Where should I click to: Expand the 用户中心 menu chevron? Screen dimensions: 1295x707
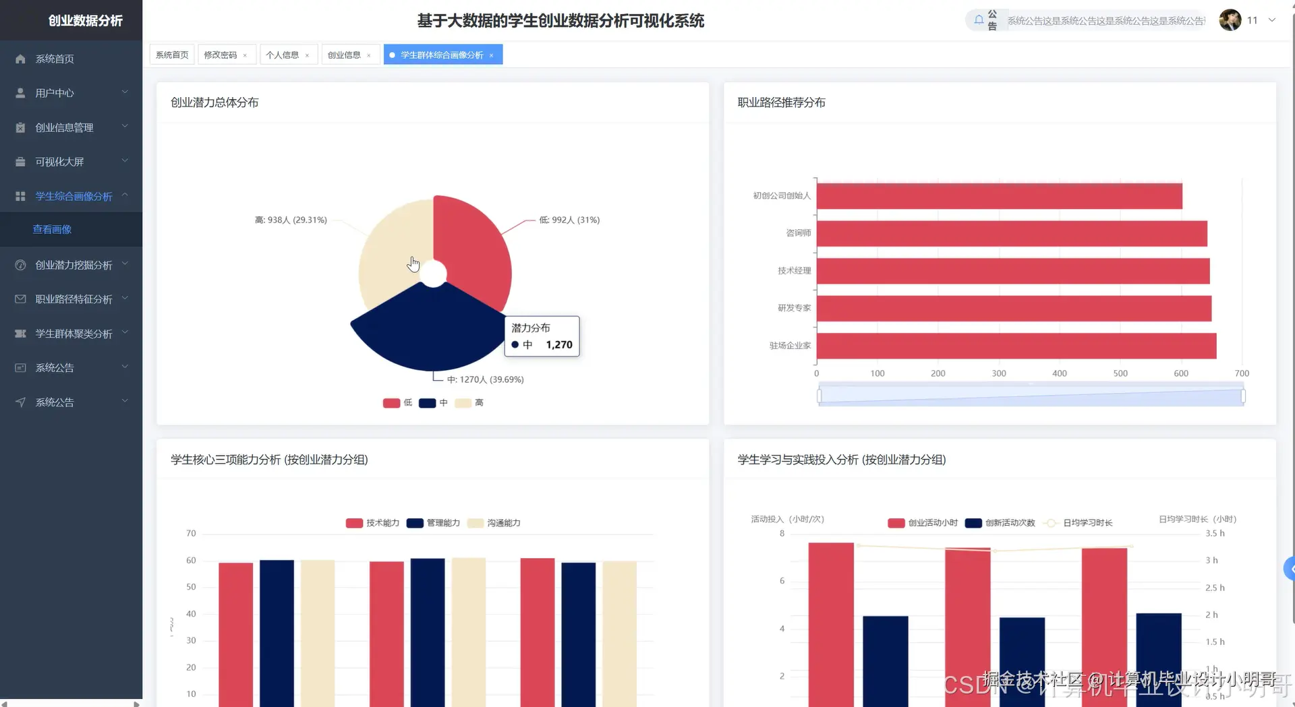pos(125,92)
